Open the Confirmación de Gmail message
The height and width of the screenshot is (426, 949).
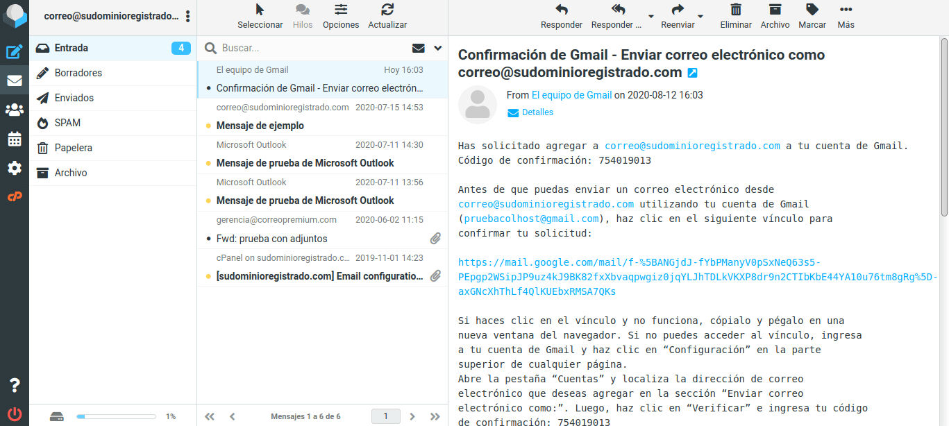(322, 79)
